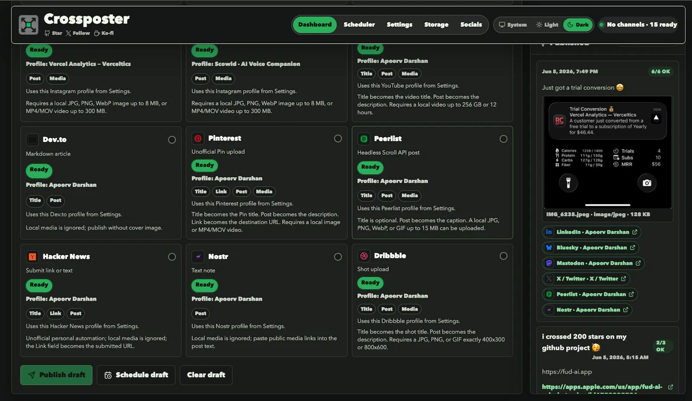Open the GitHub Star link
Screen dimensions: 692x401
53,33
